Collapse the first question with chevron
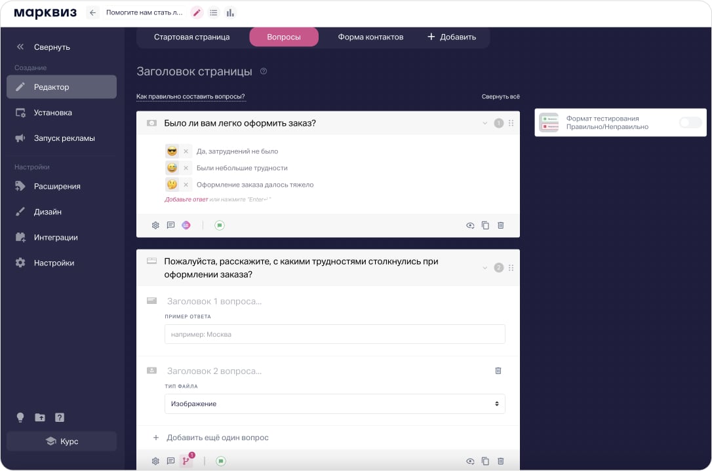The image size is (712, 471). coord(485,123)
